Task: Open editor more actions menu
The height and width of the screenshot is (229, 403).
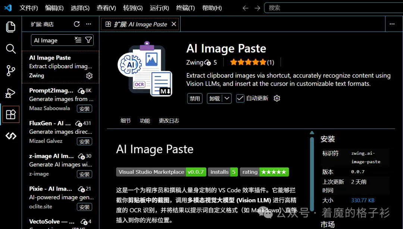Action: click(x=392, y=24)
